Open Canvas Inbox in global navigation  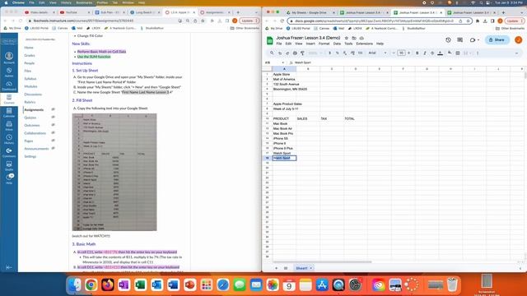click(9, 126)
